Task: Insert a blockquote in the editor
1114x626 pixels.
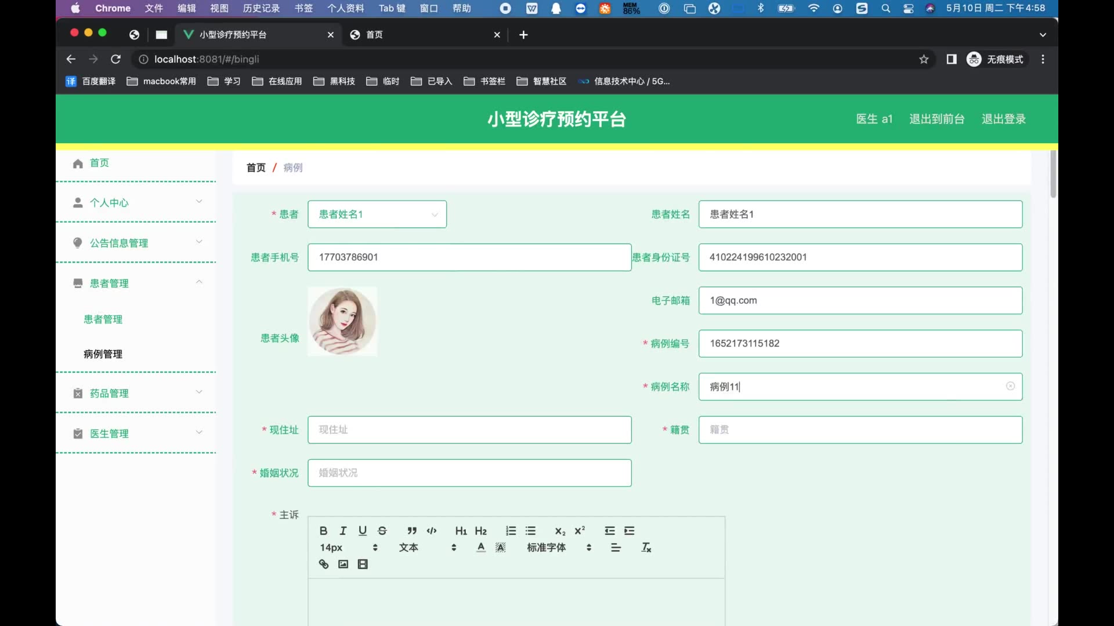Action: coord(412,531)
